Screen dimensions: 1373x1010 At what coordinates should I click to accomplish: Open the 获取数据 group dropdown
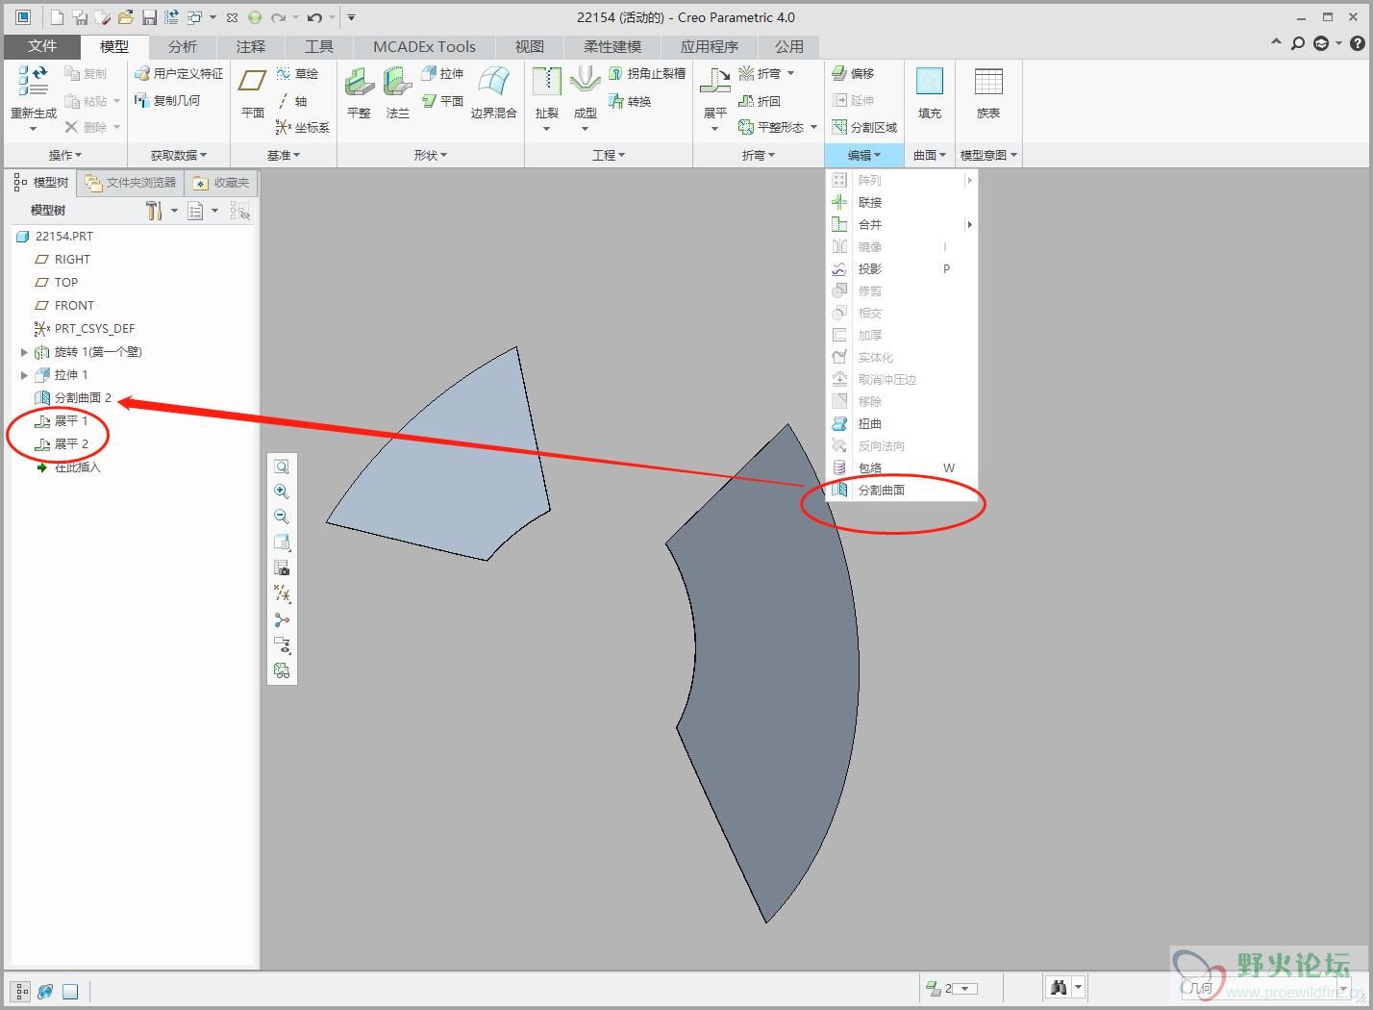(x=179, y=155)
